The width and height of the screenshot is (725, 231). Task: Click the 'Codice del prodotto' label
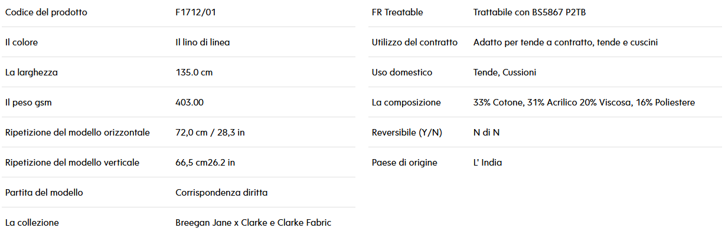point(46,12)
